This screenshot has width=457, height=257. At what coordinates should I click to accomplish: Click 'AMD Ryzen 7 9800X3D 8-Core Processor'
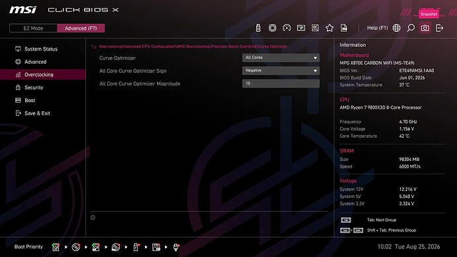381,107
